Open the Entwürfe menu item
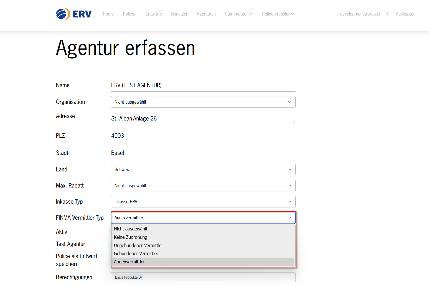This screenshot has width=429, height=285. coord(154,14)
